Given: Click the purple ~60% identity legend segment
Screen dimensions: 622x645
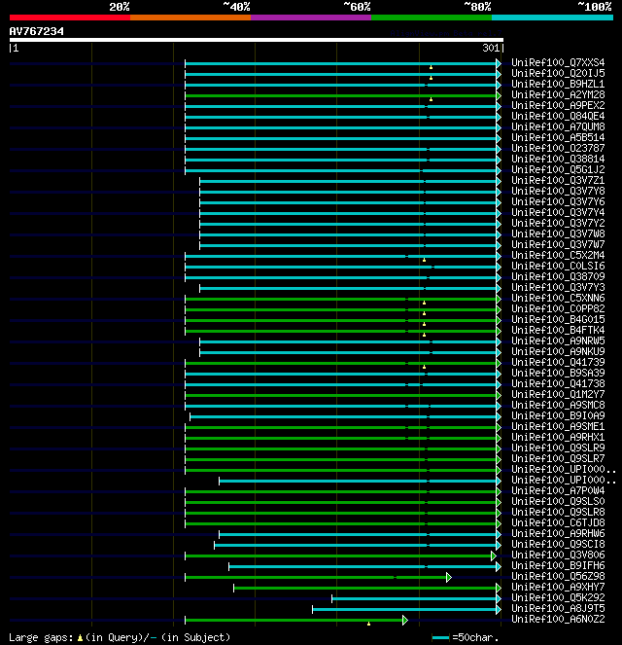Looking at the screenshot, I should click(x=310, y=18).
